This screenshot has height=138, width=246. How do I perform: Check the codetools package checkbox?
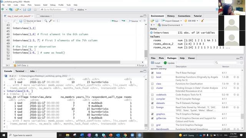tap(152, 95)
